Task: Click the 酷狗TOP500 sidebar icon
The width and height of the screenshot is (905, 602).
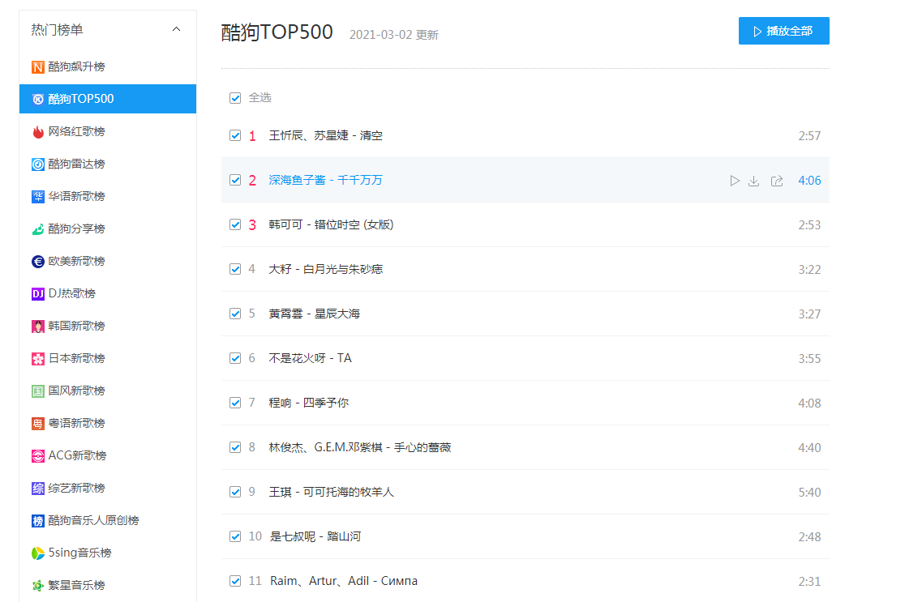Action: (37, 99)
